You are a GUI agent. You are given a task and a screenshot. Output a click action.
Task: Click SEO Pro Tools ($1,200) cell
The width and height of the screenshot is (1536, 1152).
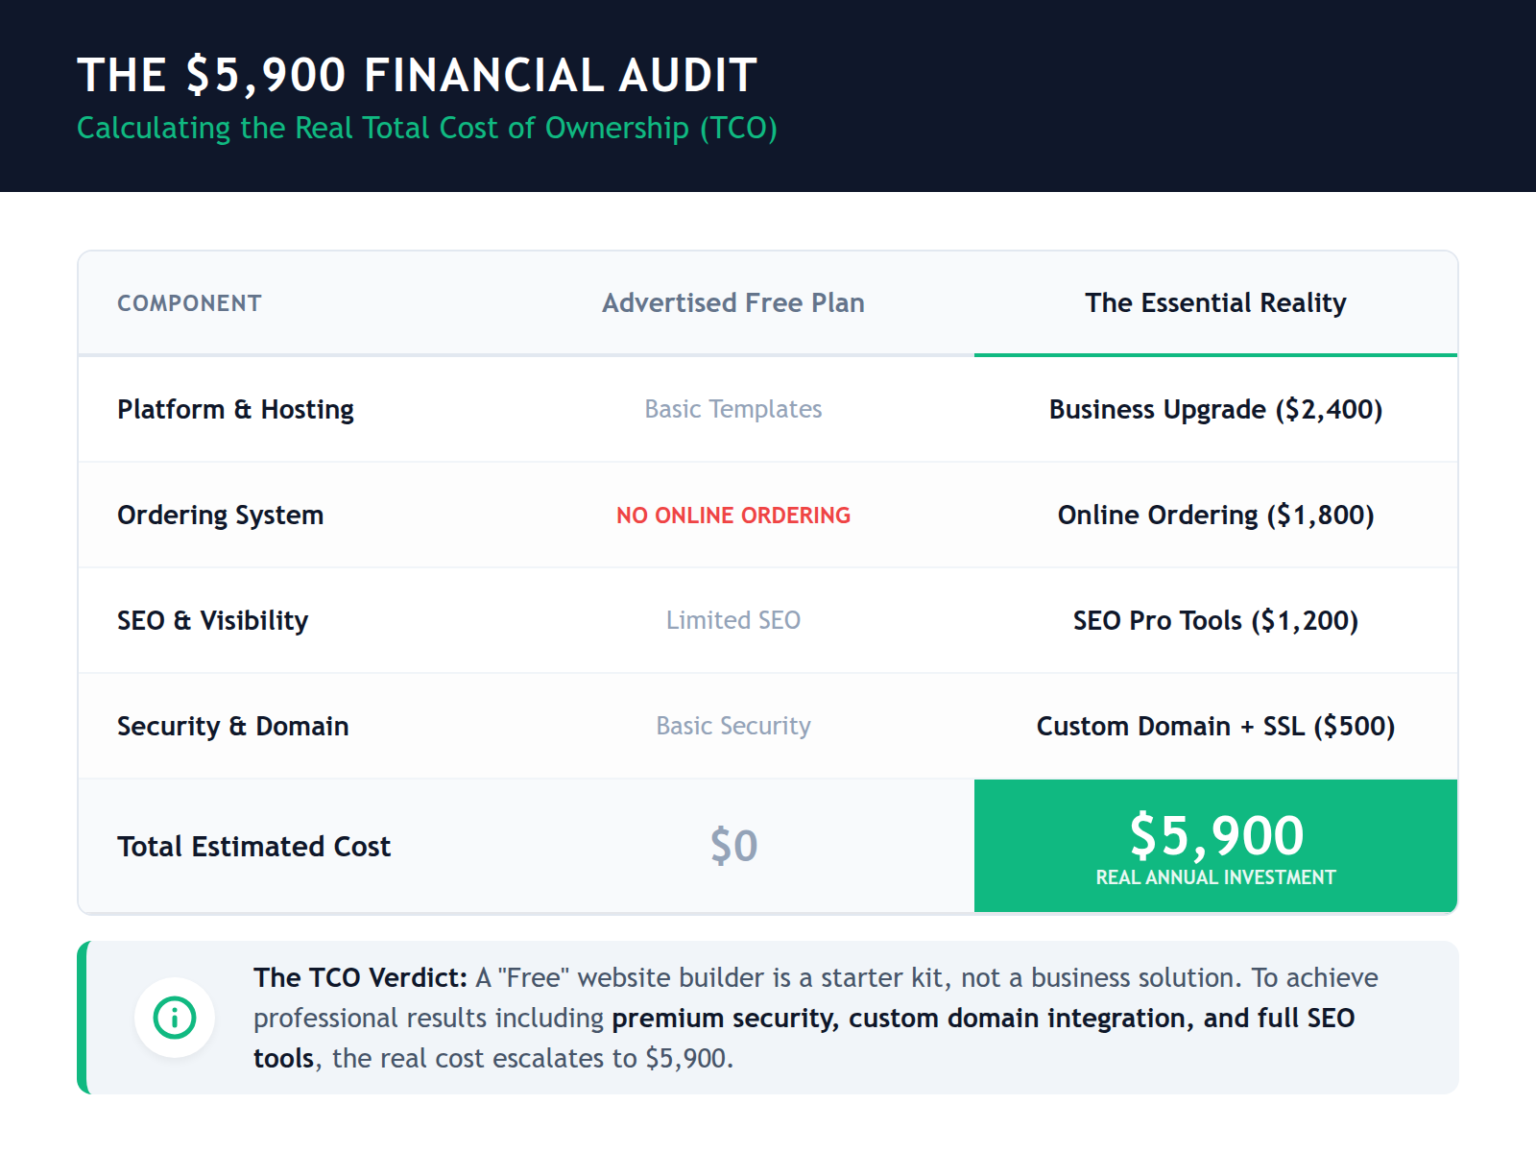[1215, 621]
